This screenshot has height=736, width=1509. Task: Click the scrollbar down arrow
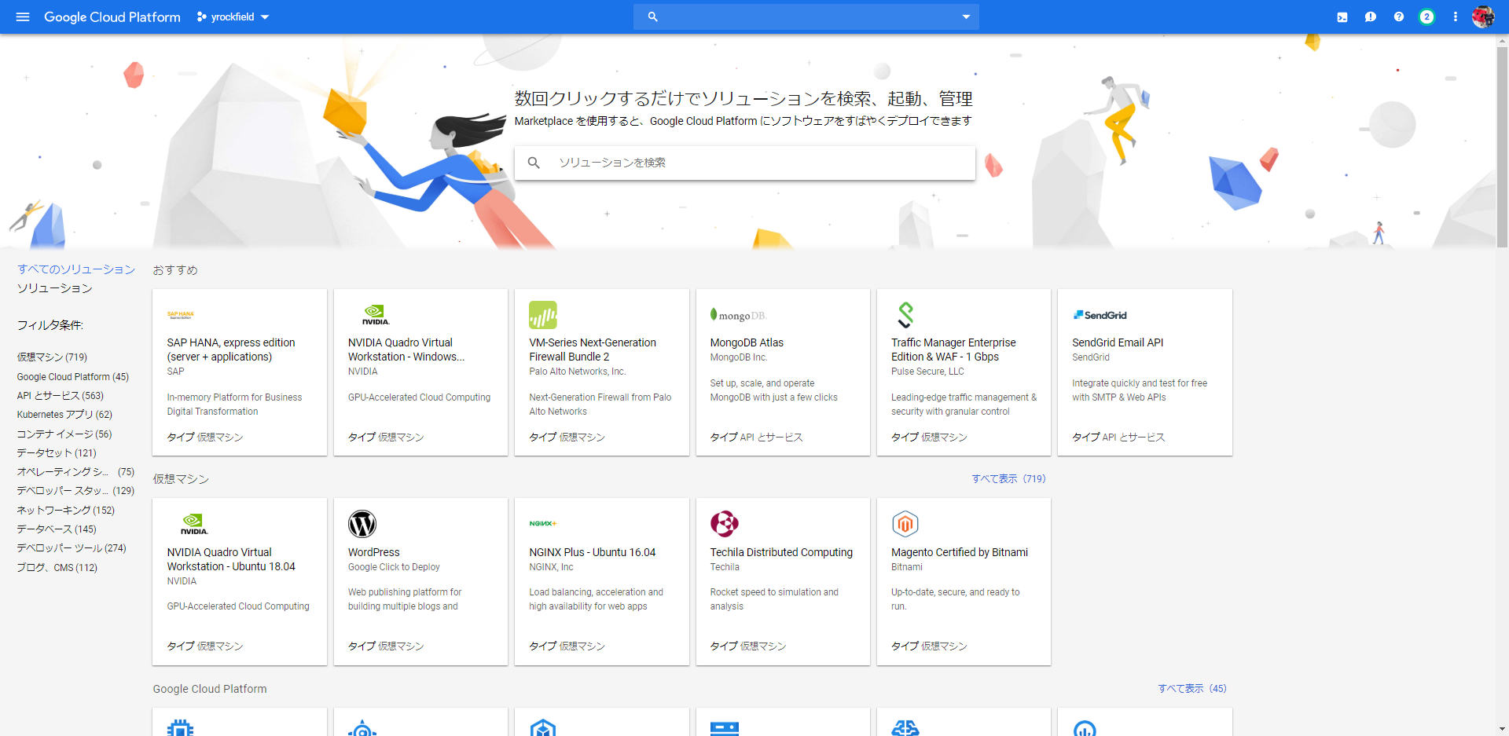[1503, 729]
